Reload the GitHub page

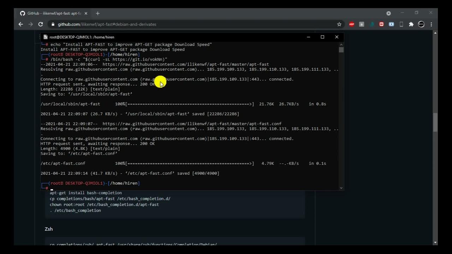point(41,24)
